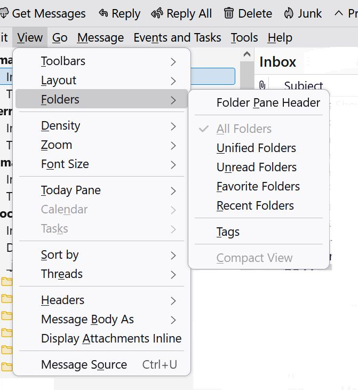This screenshot has width=358, height=390.
Task: Enable Favorite Folders view
Action: 259,186
